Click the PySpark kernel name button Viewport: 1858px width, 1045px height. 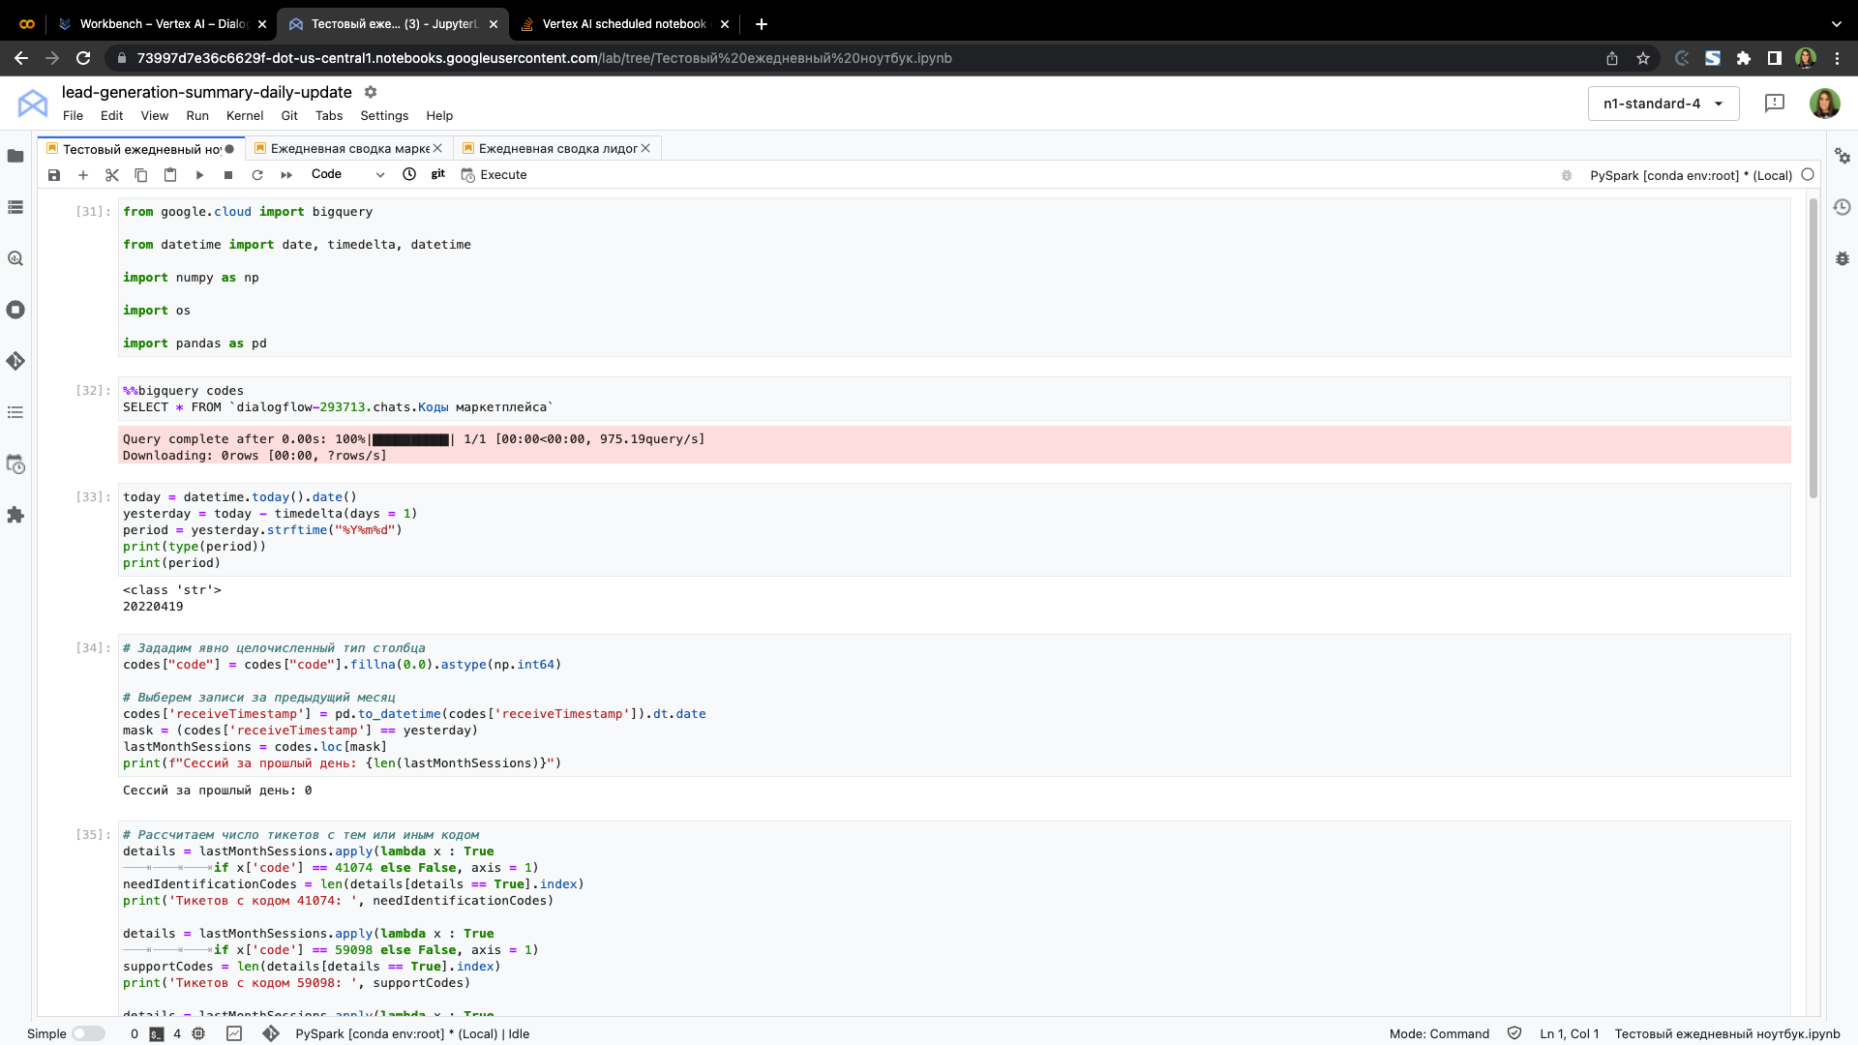[1691, 175]
